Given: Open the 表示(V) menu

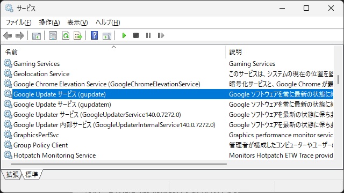Looking at the screenshot, I should click(x=77, y=23).
